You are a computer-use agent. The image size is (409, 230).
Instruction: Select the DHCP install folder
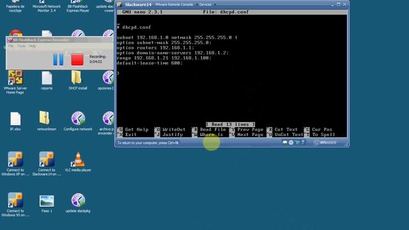tap(78, 80)
